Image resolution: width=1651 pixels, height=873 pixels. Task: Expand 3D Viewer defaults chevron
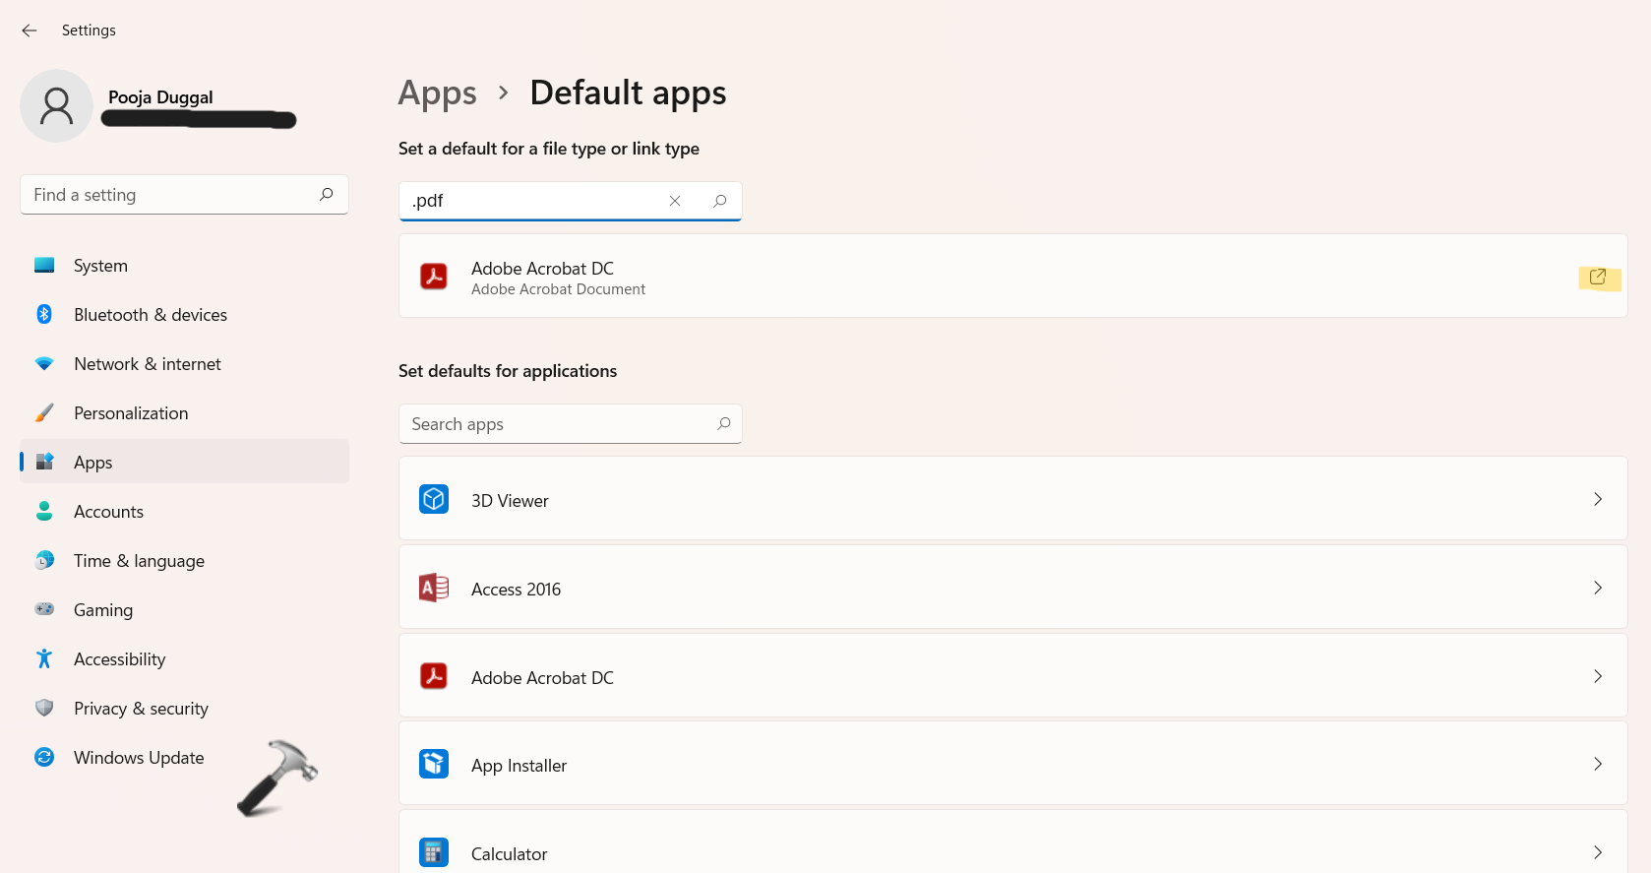pyautogui.click(x=1597, y=500)
